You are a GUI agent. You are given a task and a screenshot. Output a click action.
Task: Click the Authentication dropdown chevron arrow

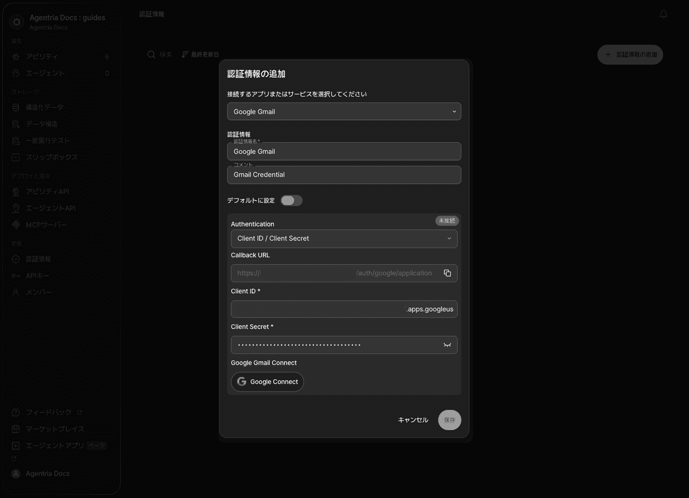[x=449, y=238]
